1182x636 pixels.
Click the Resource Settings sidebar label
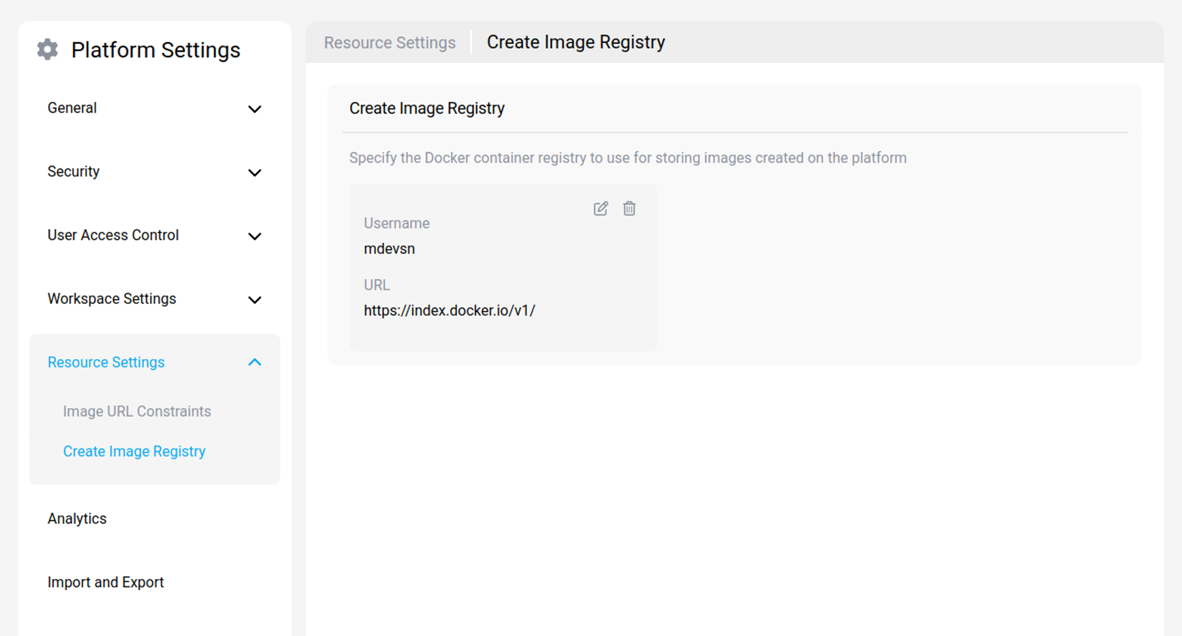(x=106, y=362)
